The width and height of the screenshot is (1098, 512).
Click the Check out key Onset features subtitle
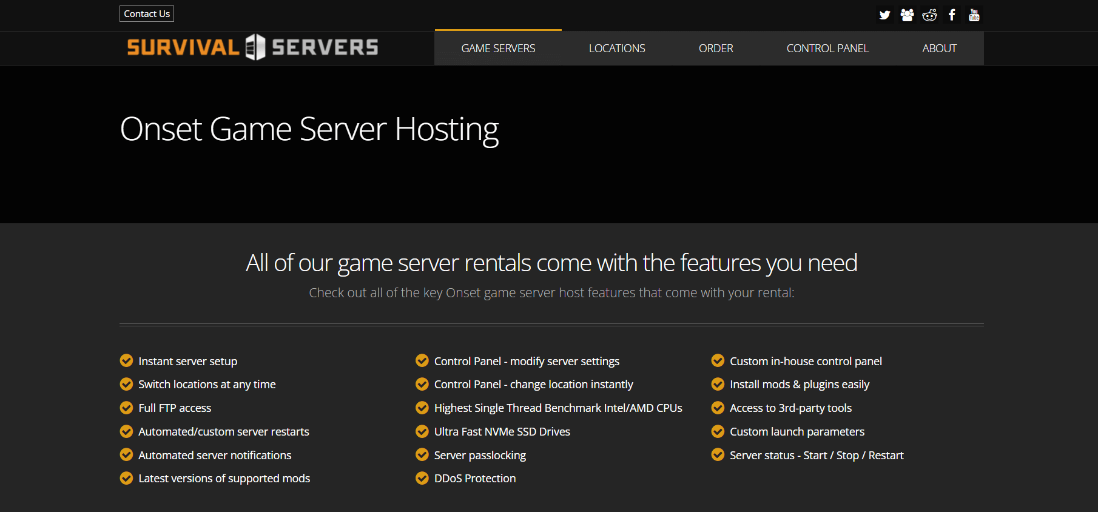(551, 292)
